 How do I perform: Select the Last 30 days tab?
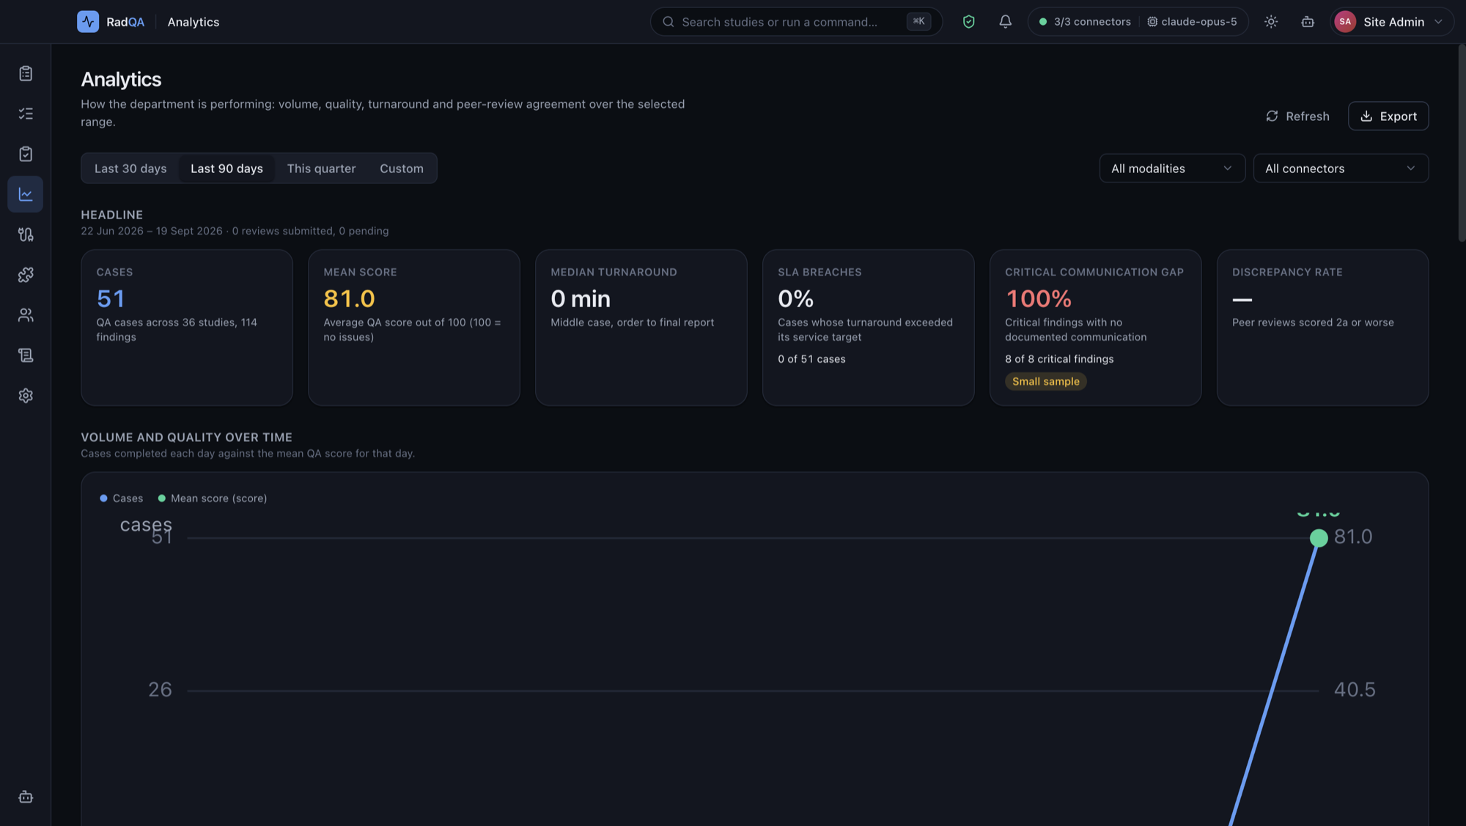pos(130,169)
